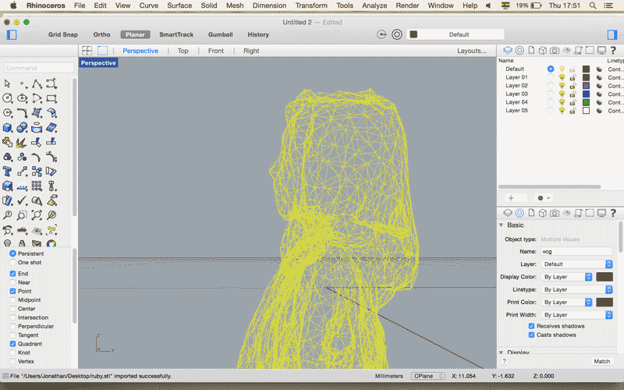Open the Display Color dropdown

[567, 277]
